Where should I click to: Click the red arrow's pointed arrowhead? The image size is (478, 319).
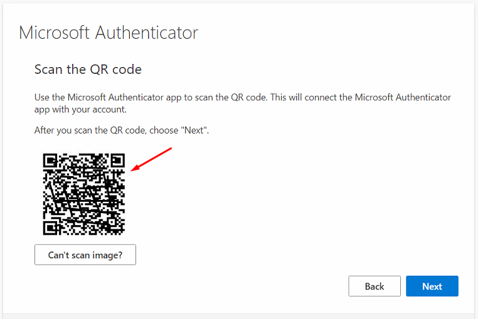pyautogui.click(x=133, y=169)
